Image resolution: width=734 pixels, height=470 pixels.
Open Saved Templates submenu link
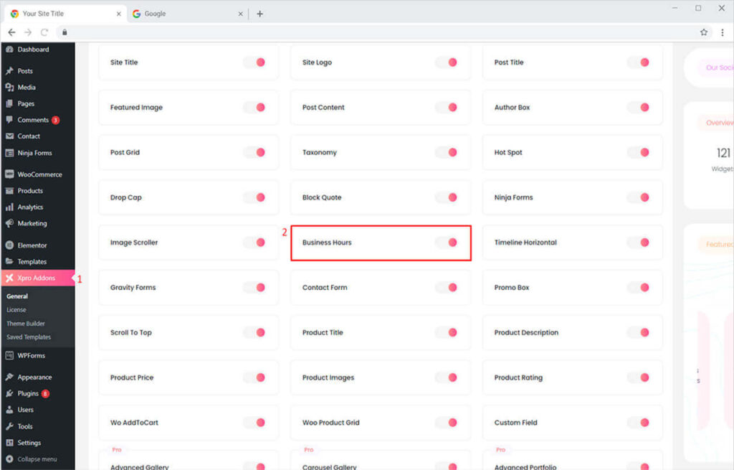click(29, 337)
